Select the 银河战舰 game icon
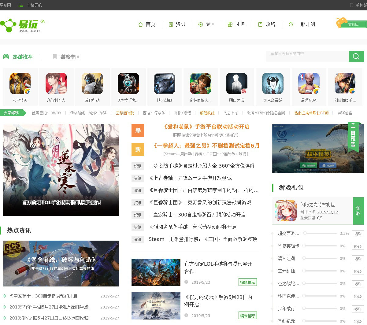 (x=165, y=83)
